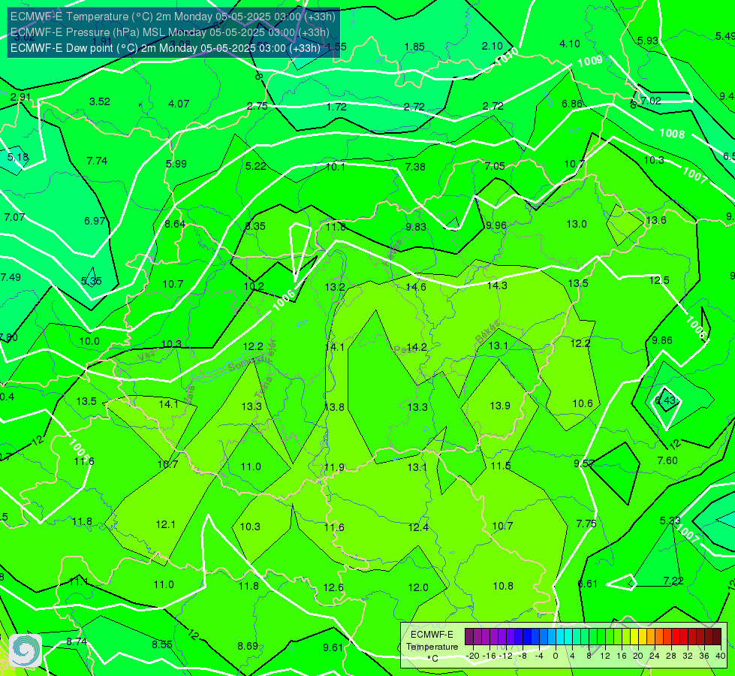
Task: Click the 11.9 temperature value
Action: coord(334,468)
